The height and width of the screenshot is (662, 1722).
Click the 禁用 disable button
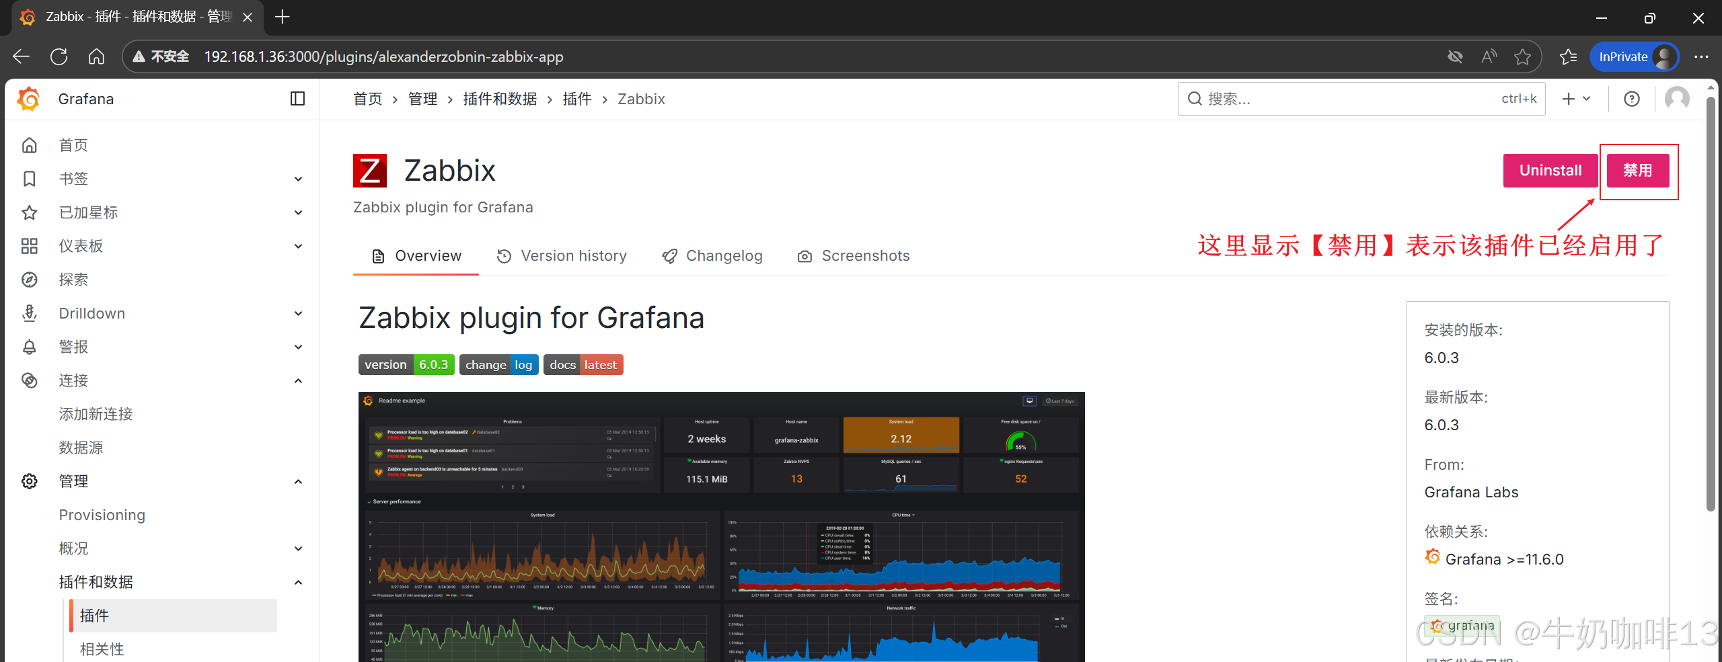point(1638,171)
